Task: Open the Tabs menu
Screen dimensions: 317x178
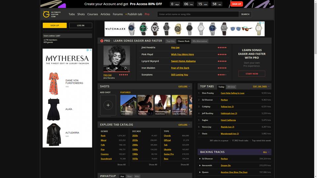Action: (72, 14)
